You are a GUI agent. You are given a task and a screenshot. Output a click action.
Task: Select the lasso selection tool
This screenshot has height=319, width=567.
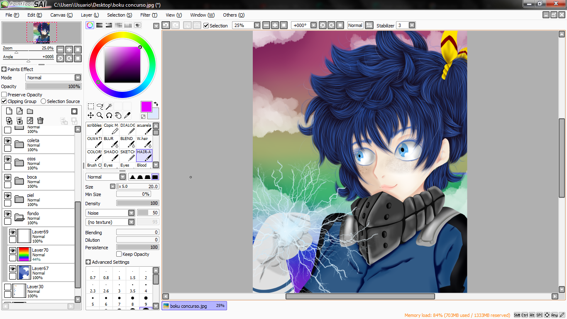point(100,106)
